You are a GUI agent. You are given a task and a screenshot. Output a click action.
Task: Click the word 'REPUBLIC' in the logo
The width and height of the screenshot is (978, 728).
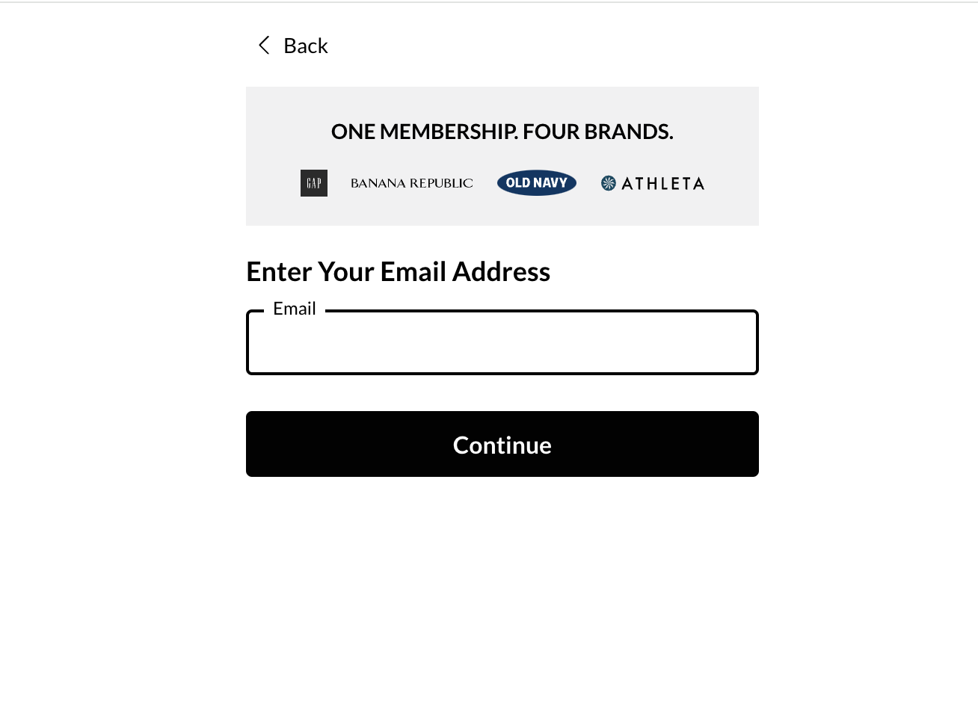coord(441,183)
